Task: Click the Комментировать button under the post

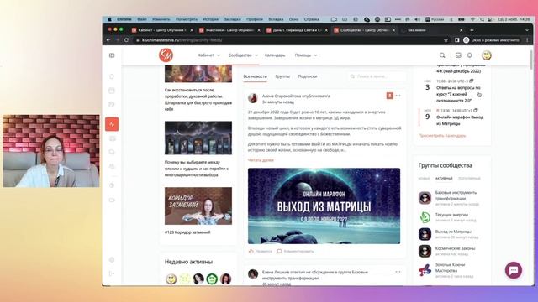Action: click(295, 252)
